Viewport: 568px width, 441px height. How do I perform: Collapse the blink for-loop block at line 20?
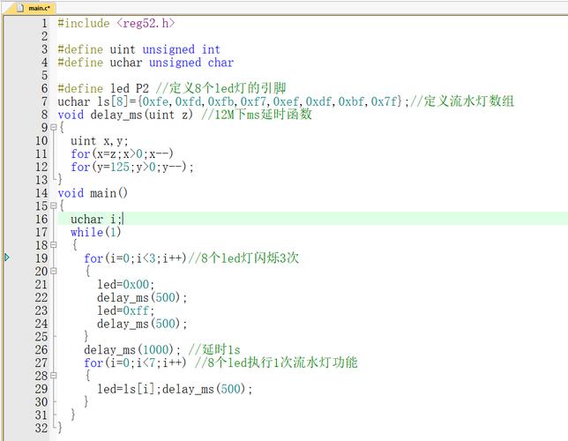coord(54,271)
